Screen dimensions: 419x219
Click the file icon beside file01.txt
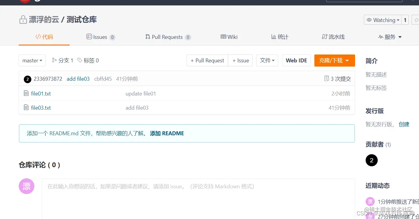coord(26,93)
